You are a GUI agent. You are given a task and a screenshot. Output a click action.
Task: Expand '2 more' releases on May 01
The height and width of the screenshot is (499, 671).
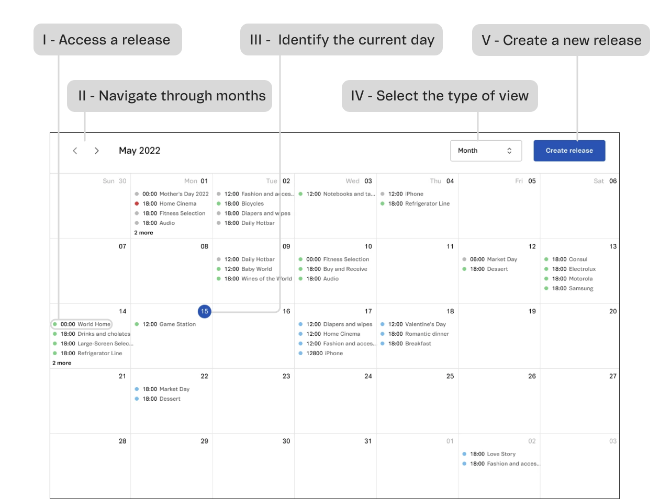tap(143, 233)
